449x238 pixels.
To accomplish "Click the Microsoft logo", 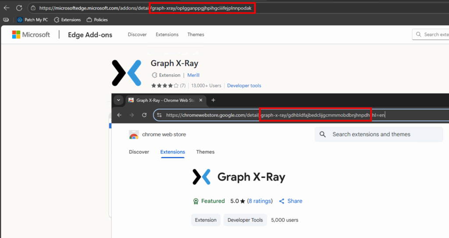I will pos(31,35).
